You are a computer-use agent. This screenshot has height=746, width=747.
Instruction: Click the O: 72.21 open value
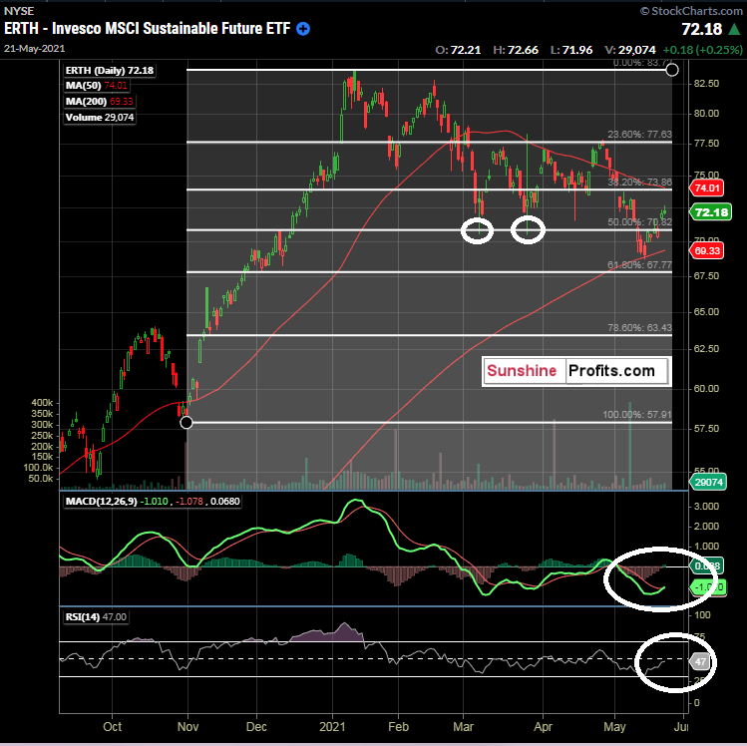click(x=458, y=50)
